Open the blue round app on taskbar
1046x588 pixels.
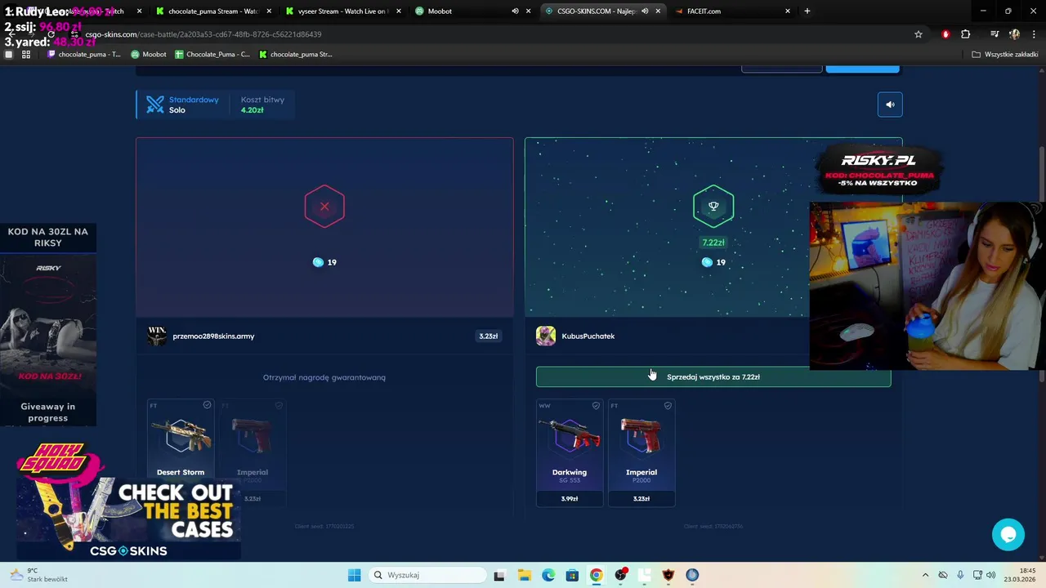click(x=692, y=575)
